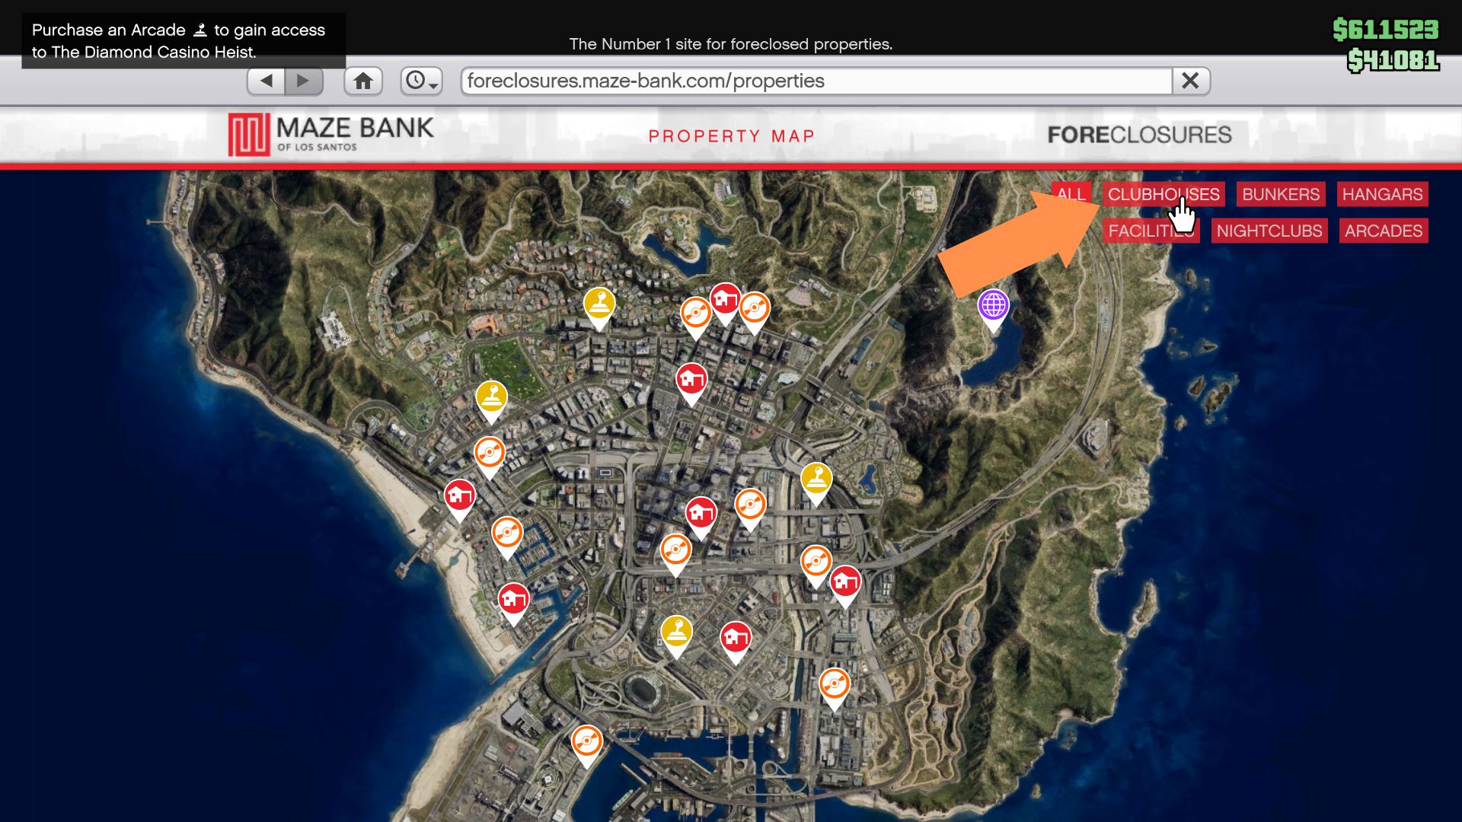This screenshot has width=1462, height=822.
Task: Select the clubhouse marker right of the southernmost arcade
Action: click(x=736, y=639)
